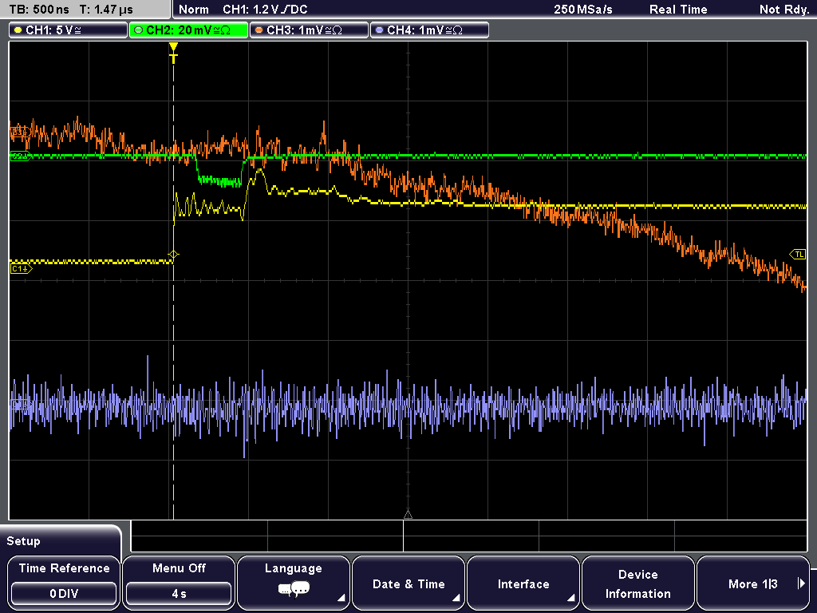Click the Real Time acquisition mode label

click(x=678, y=10)
